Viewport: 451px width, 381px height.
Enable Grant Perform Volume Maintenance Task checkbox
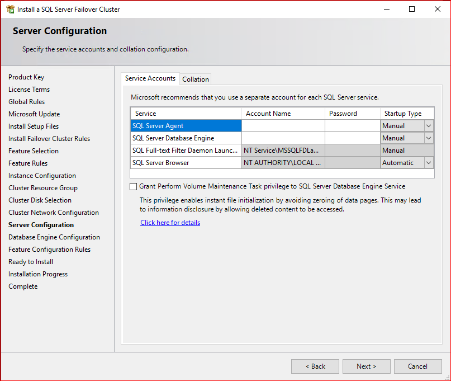pos(133,187)
